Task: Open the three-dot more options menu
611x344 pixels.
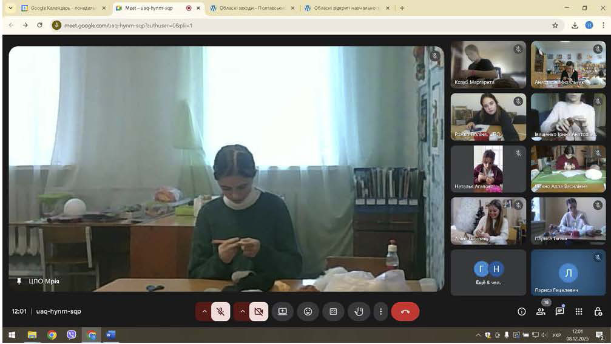Action: pyautogui.click(x=380, y=311)
